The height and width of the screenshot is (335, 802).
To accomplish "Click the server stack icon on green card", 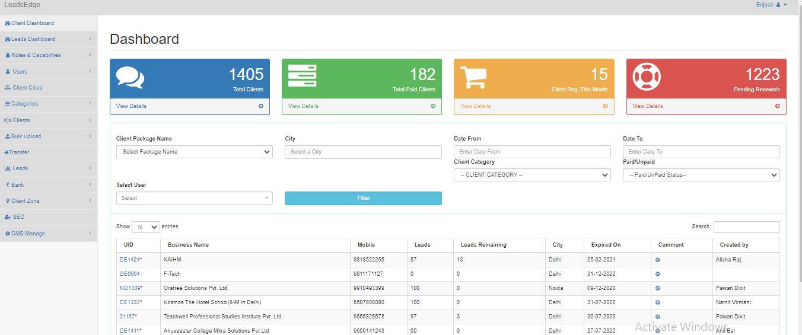I will tap(302, 76).
